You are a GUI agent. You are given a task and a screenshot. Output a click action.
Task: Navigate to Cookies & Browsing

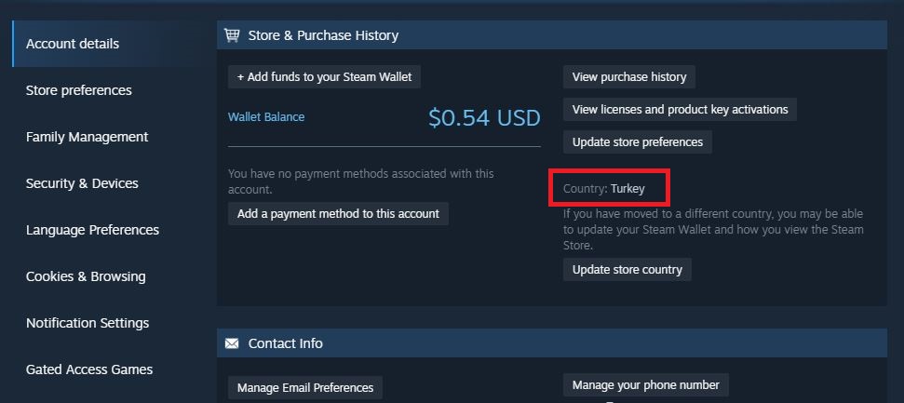86,276
